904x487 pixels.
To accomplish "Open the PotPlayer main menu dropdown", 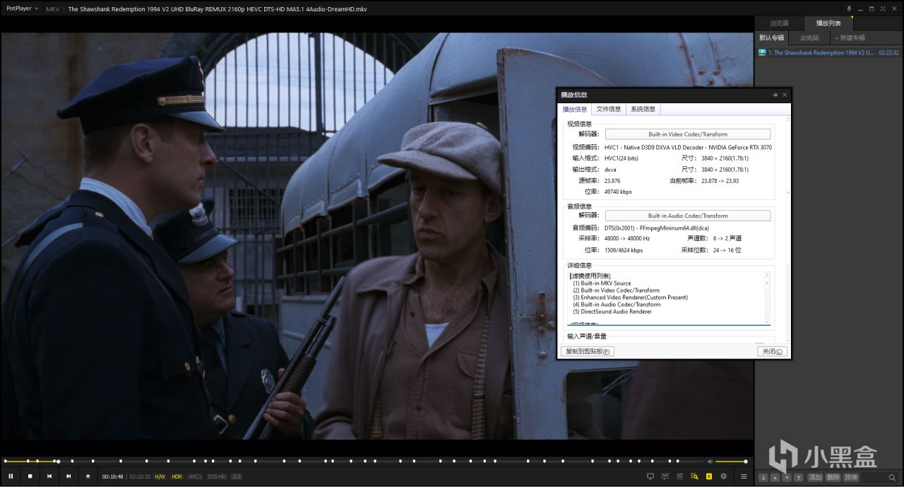I will (x=21, y=9).
